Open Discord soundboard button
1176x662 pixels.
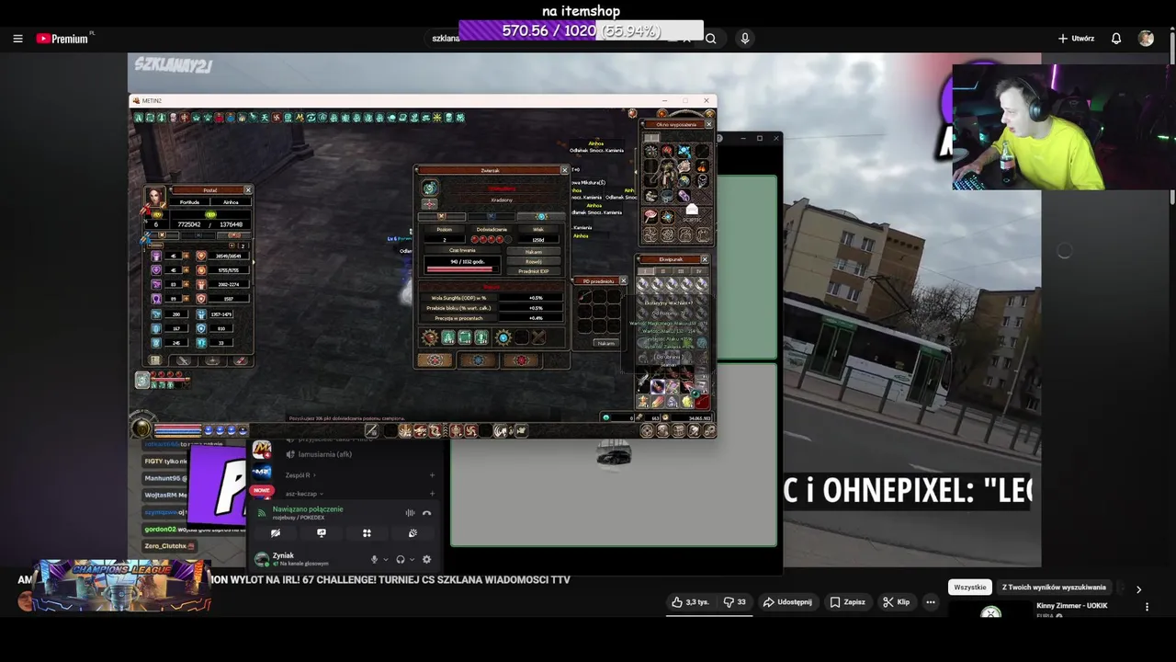[x=413, y=532]
